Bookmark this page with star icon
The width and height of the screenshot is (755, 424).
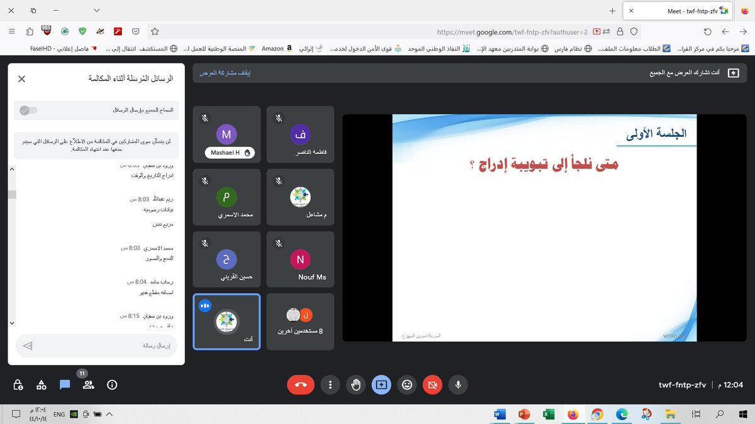155,31
